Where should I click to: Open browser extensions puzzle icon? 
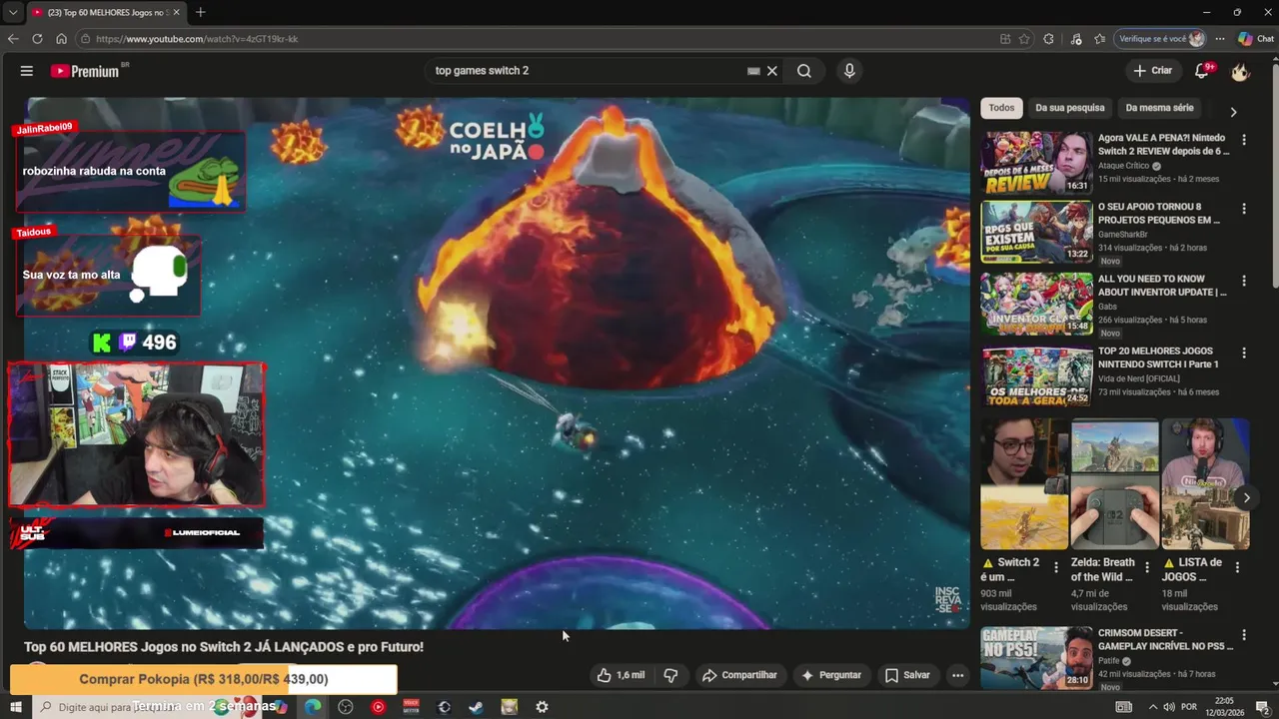[x=1048, y=39]
